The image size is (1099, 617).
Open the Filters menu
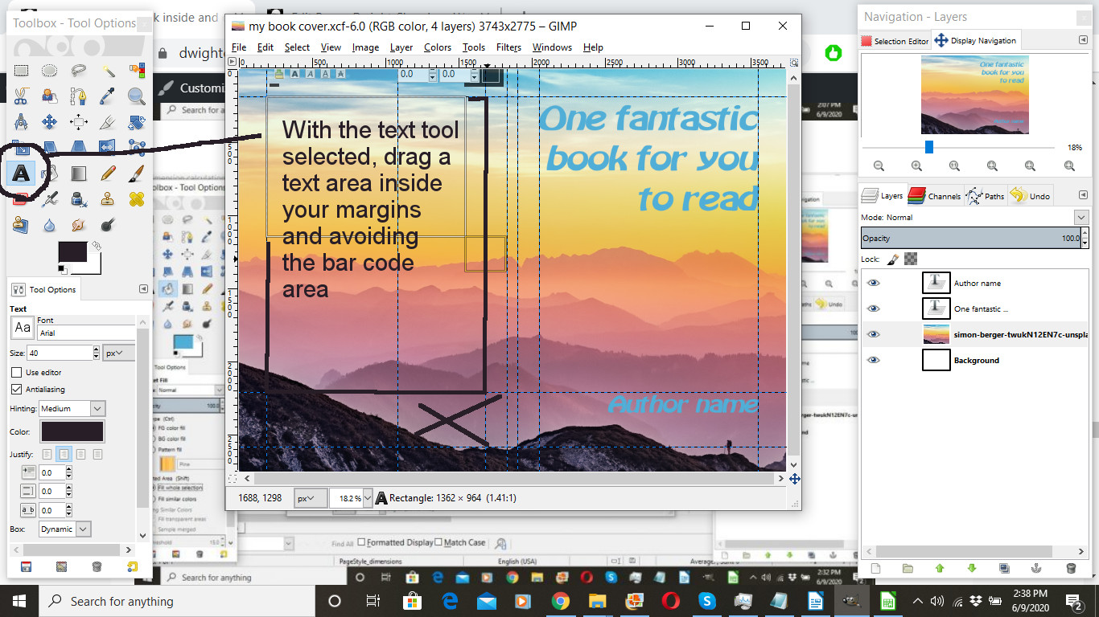pos(508,47)
